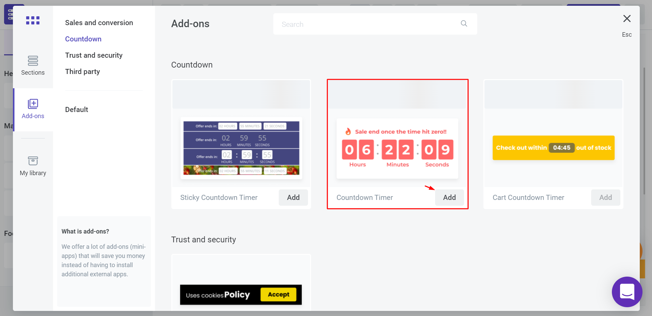Open the chat support bubble icon
The height and width of the screenshot is (316, 652).
click(x=627, y=292)
